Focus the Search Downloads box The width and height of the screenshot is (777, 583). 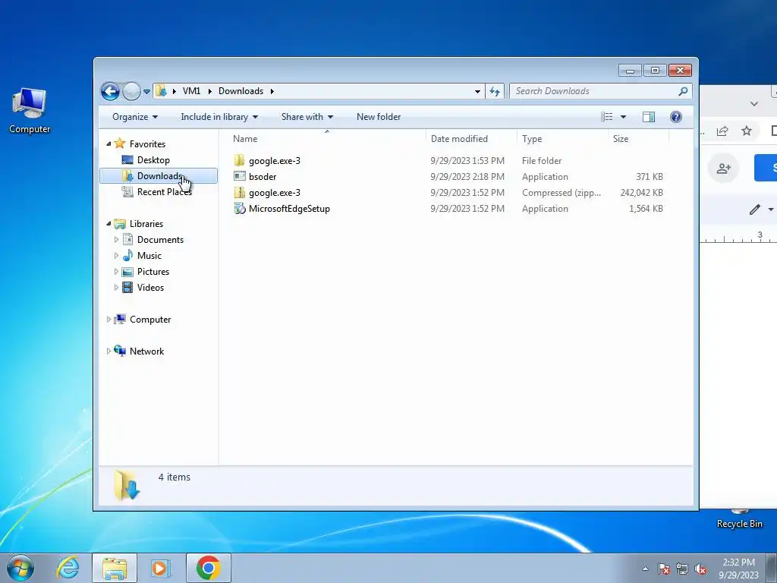pos(594,91)
